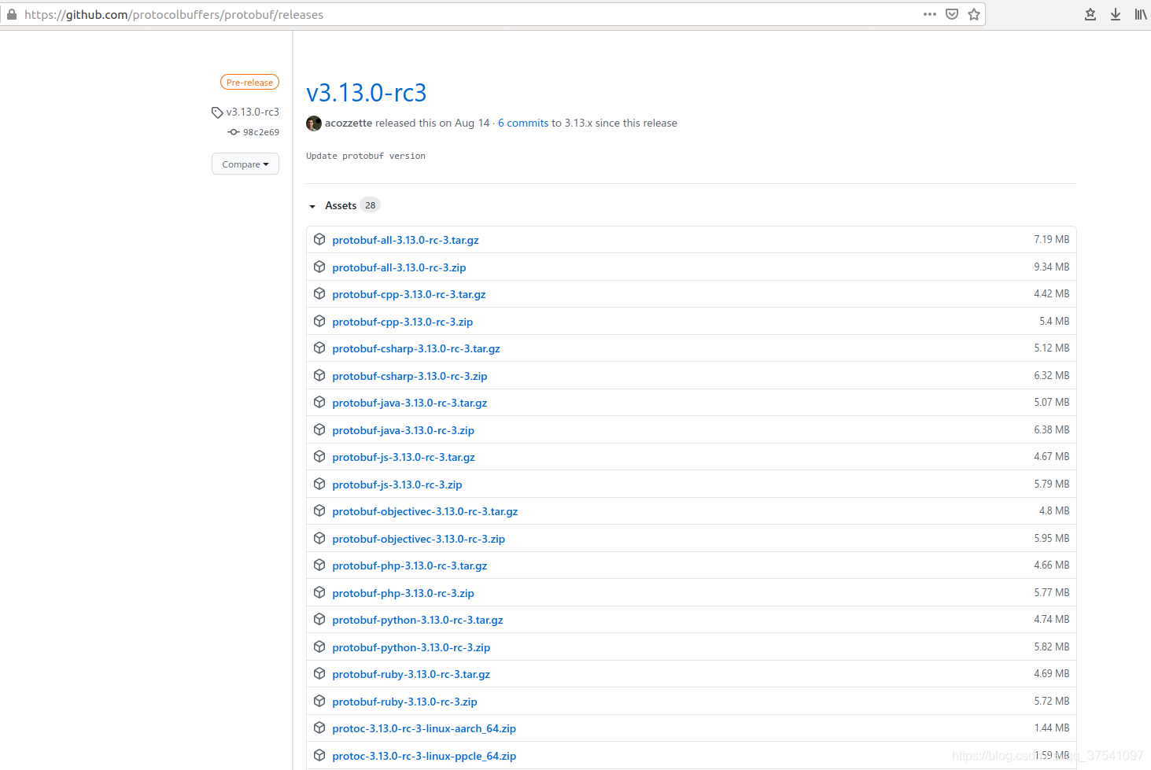Select the tag icon beside v3.13.0-rc3
Screen dimensions: 1151x770
click(217, 112)
